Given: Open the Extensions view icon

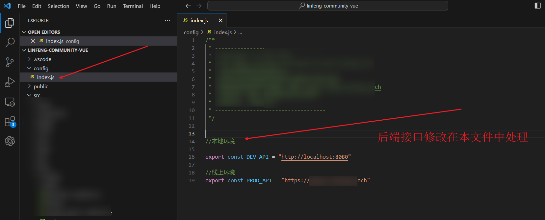Looking at the screenshot, I should tap(10, 122).
